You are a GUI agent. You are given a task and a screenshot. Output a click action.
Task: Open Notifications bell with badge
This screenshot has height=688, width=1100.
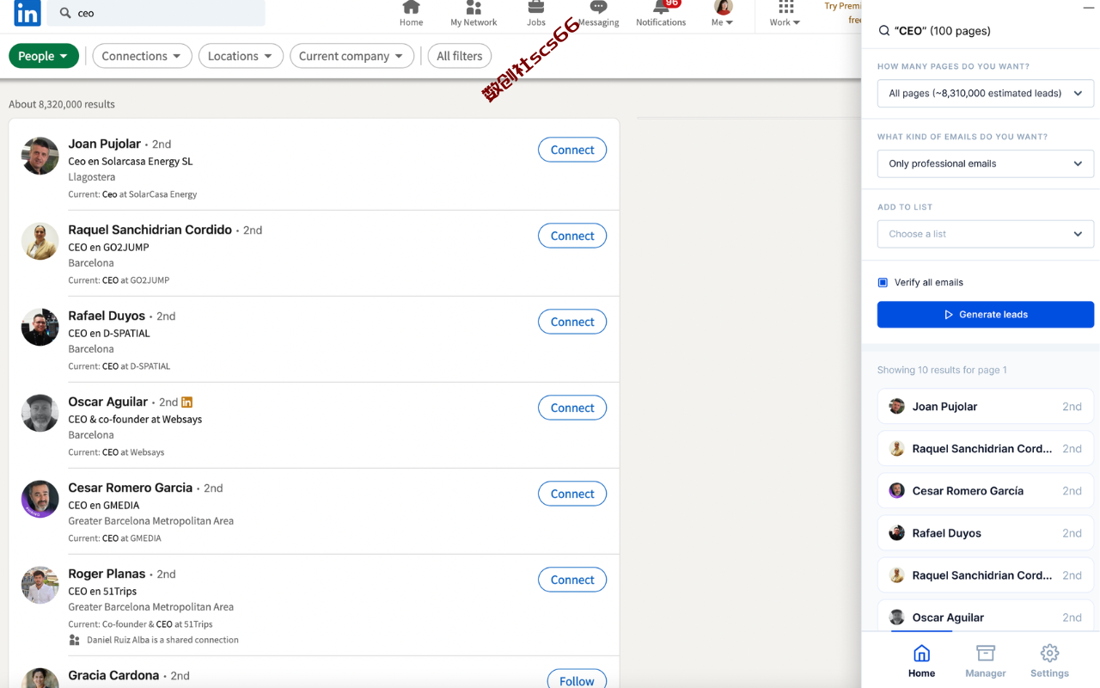pyautogui.click(x=661, y=14)
